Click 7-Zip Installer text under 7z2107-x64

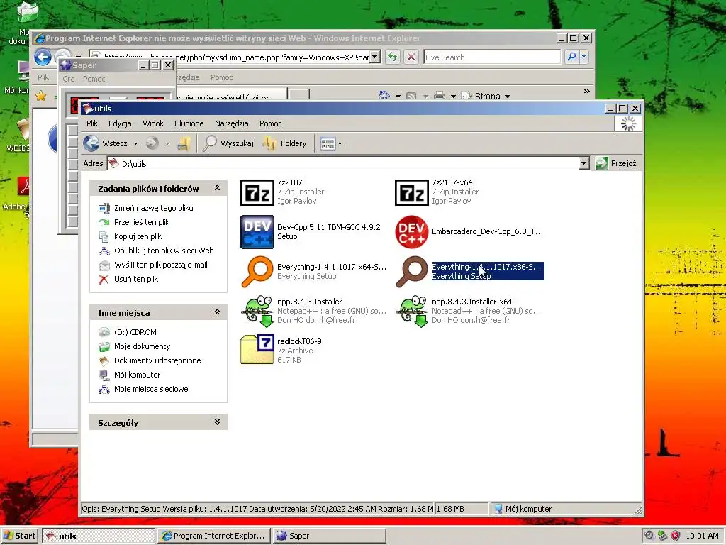tap(455, 192)
